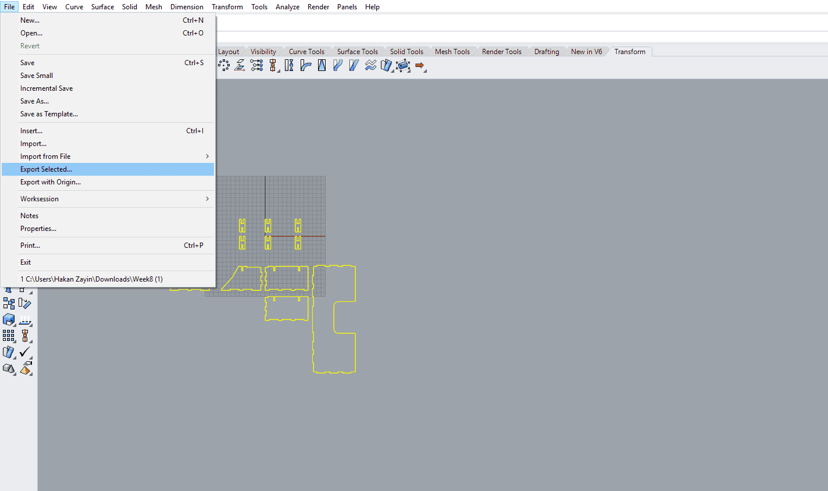Viewport: 828px width, 491px height.
Task: Open the Edit menu
Action: (28, 7)
